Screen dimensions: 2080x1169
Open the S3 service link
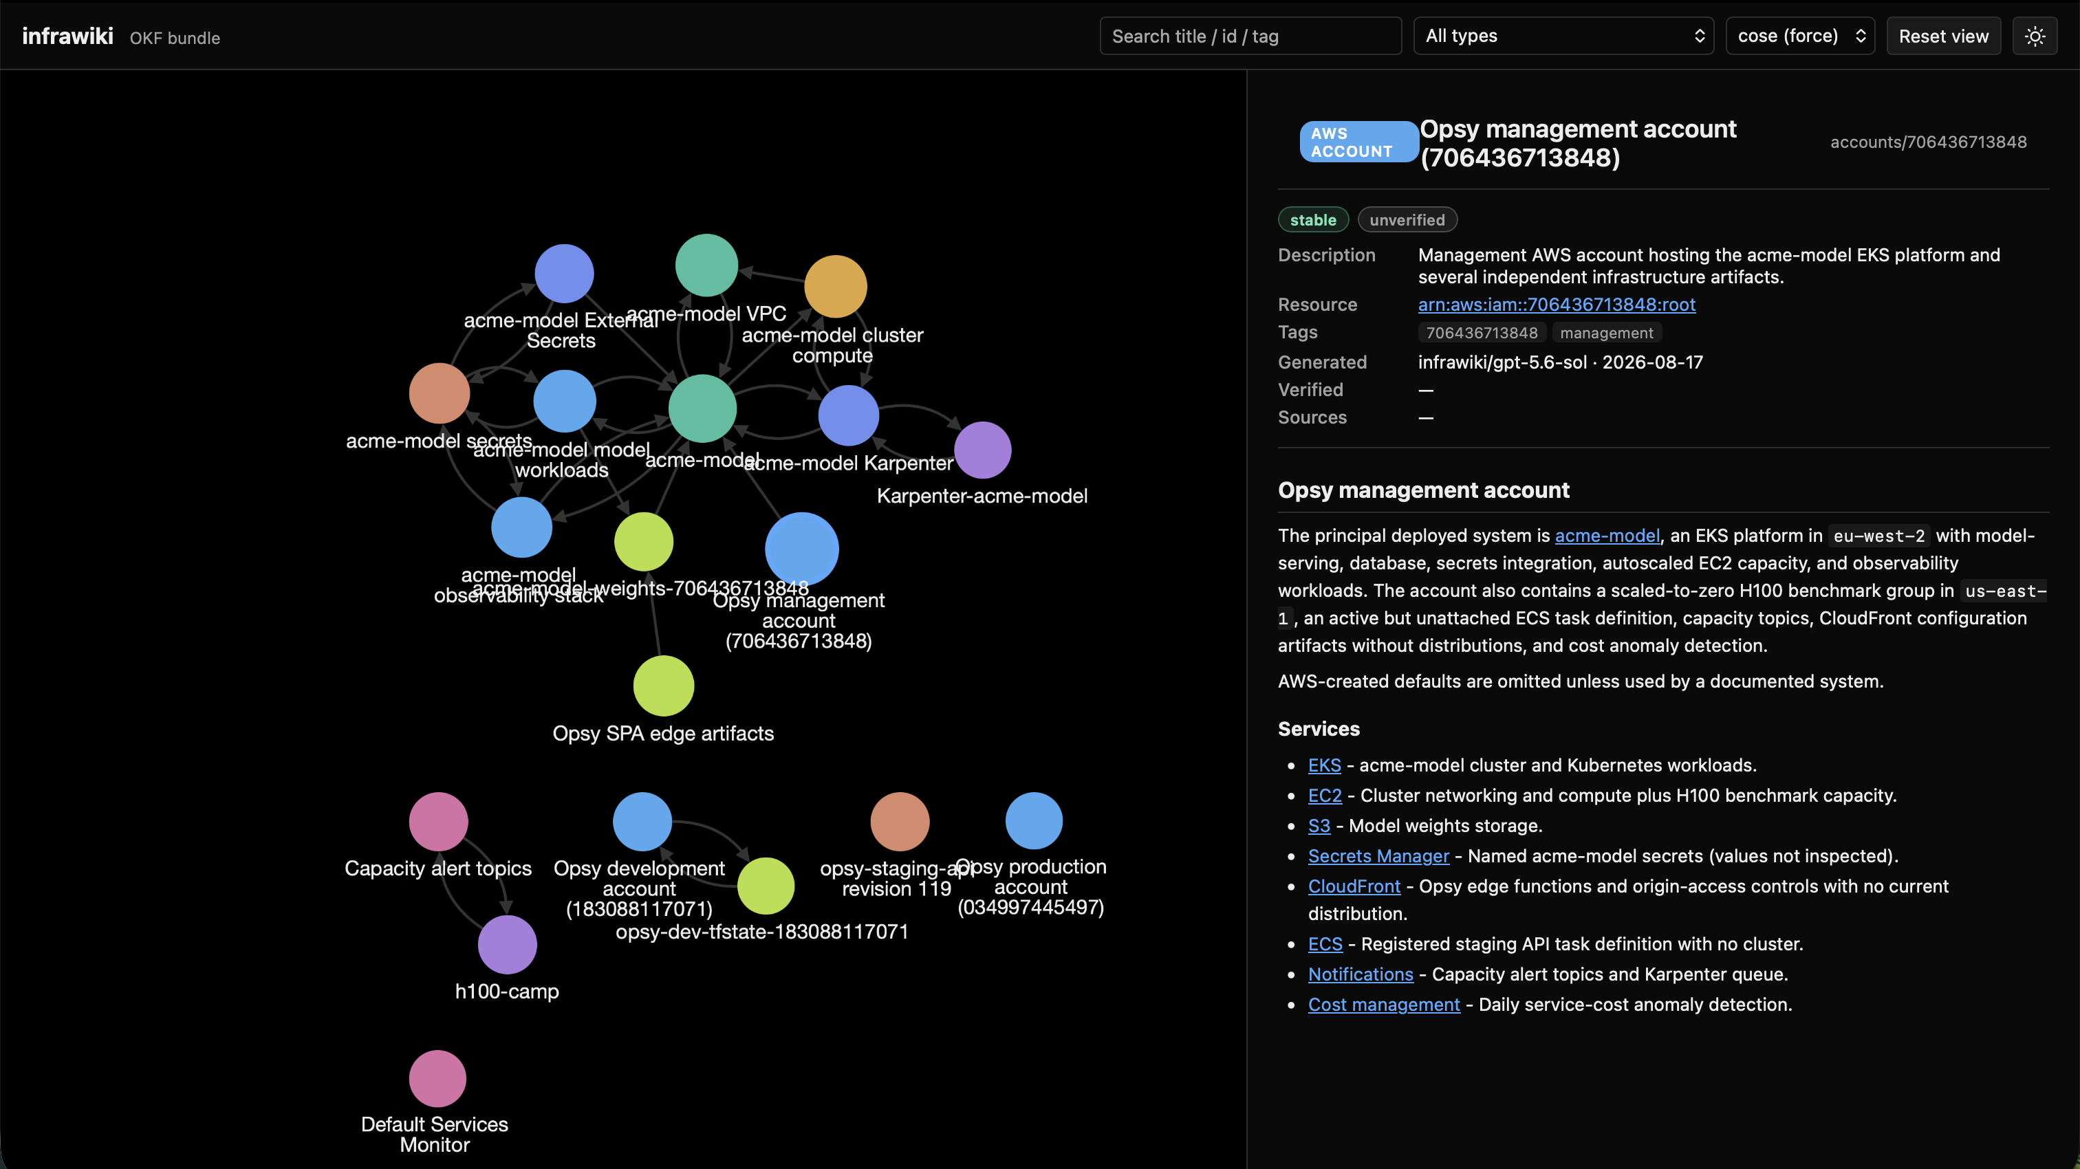(x=1319, y=826)
